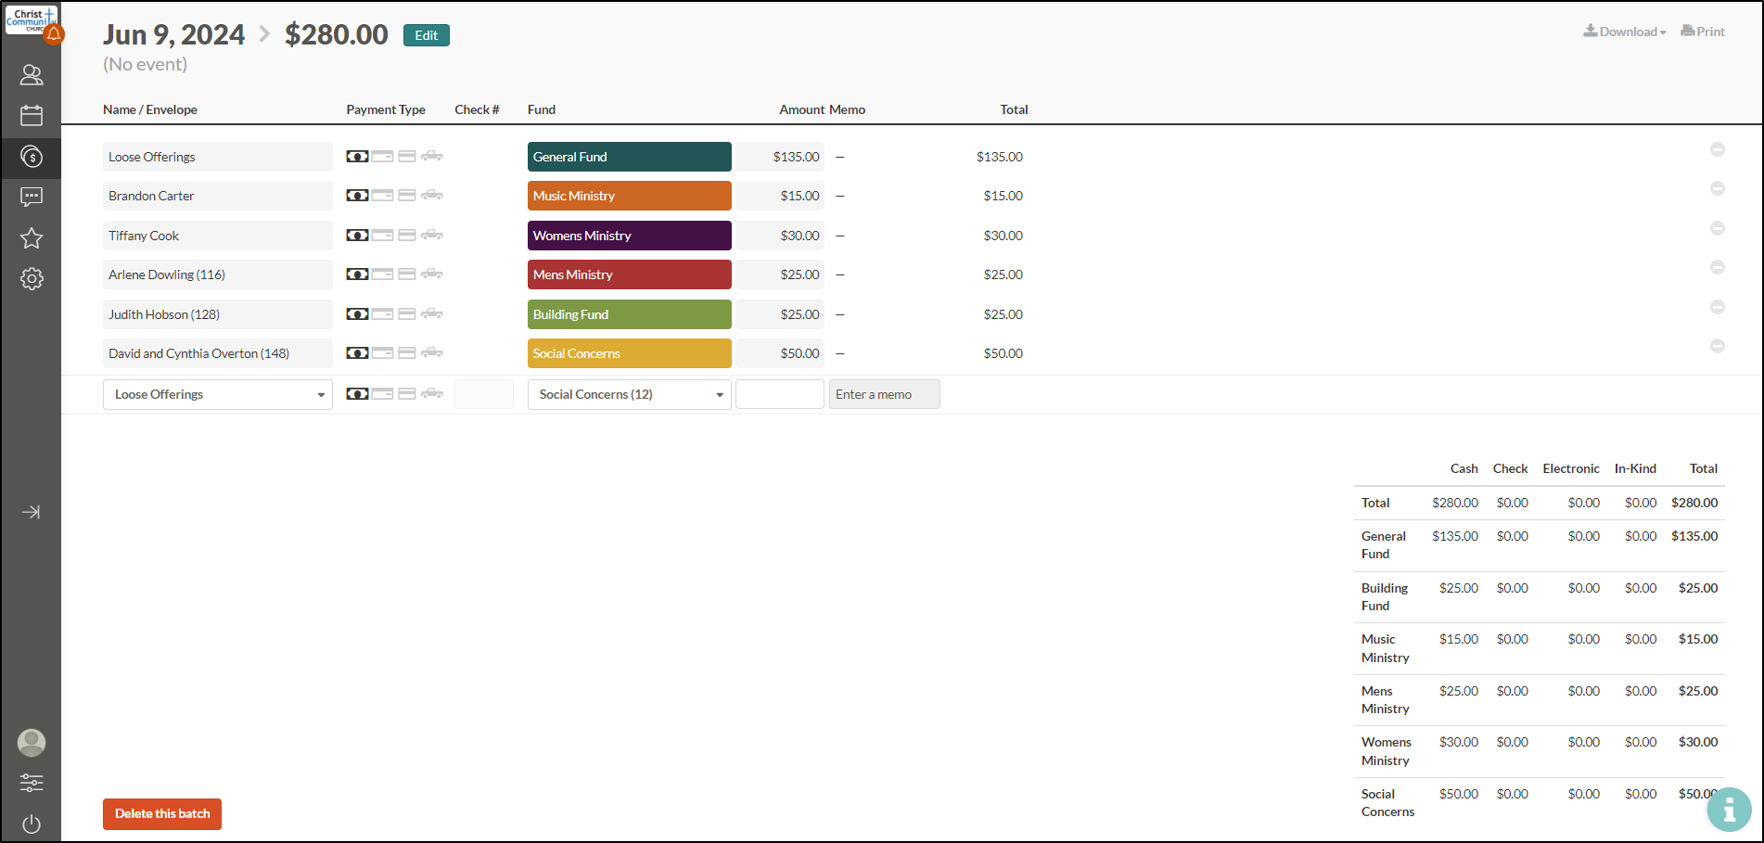This screenshot has width=1764, height=843.
Task: Open the Giving coins section in sidebar
Action: pos(32,157)
